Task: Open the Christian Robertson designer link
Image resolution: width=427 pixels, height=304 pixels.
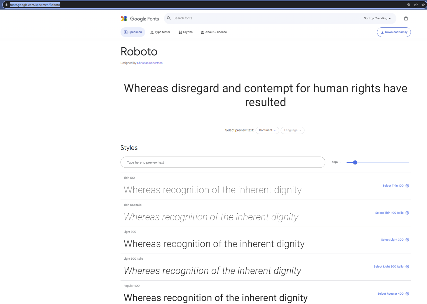Action: pyautogui.click(x=150, y=63)
